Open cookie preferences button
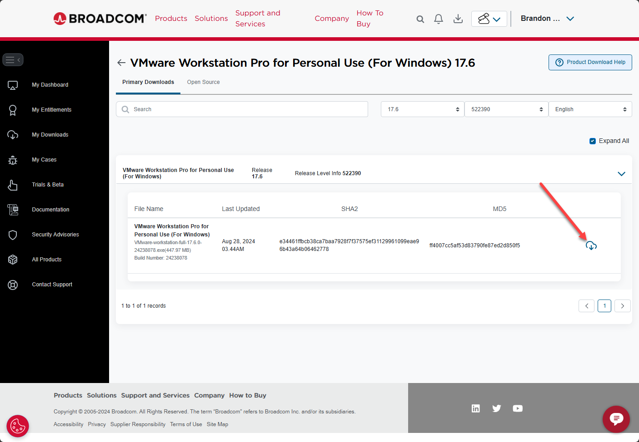 tap(18, 426)
